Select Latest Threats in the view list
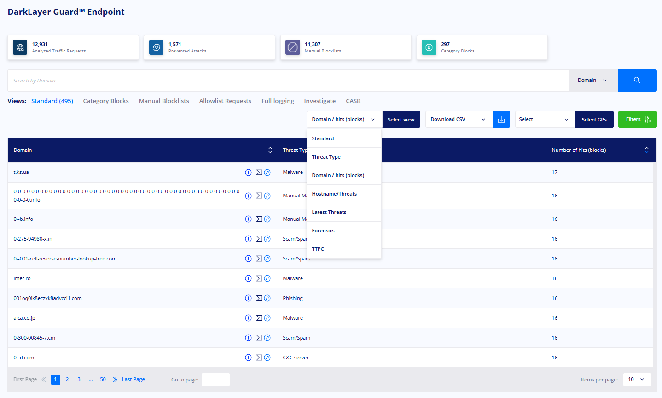 (344, 212)
